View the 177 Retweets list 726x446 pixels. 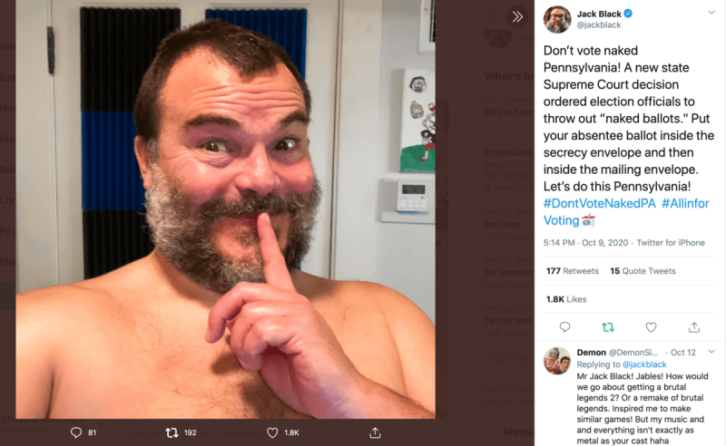click(x=572, y=271)
